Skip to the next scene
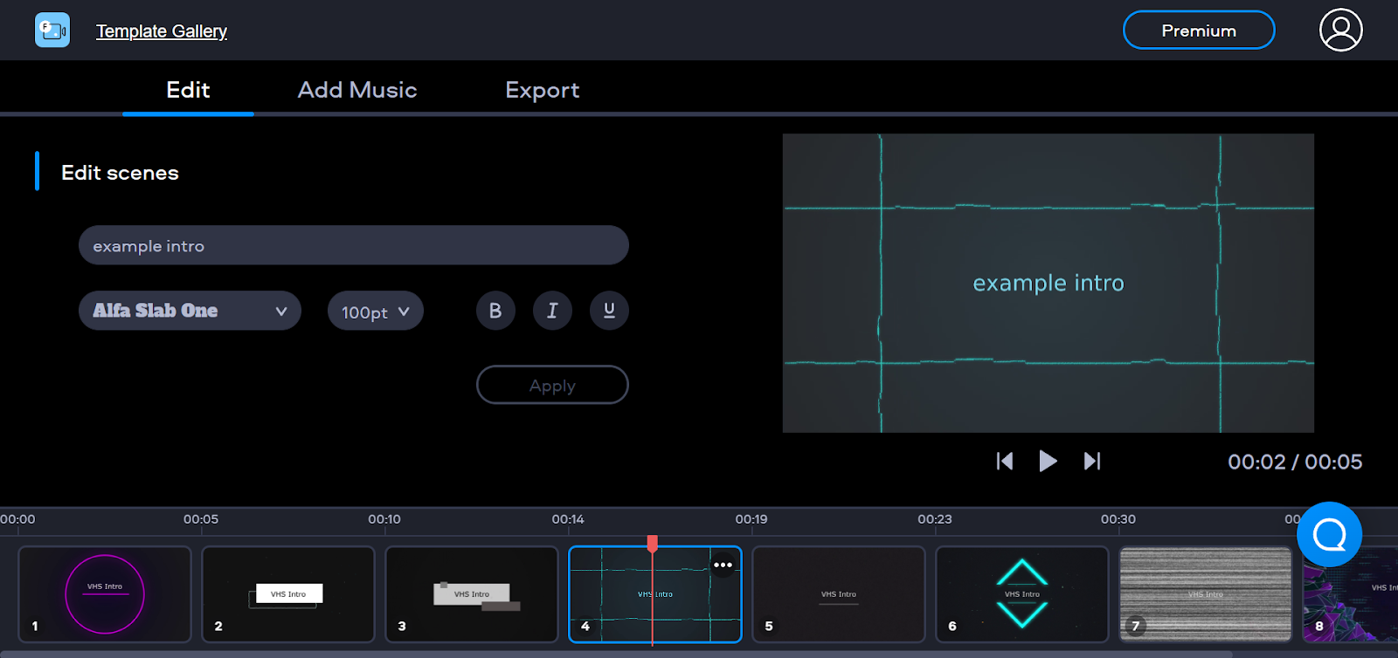This screenshot has height=658, width=1398. 1092,461
